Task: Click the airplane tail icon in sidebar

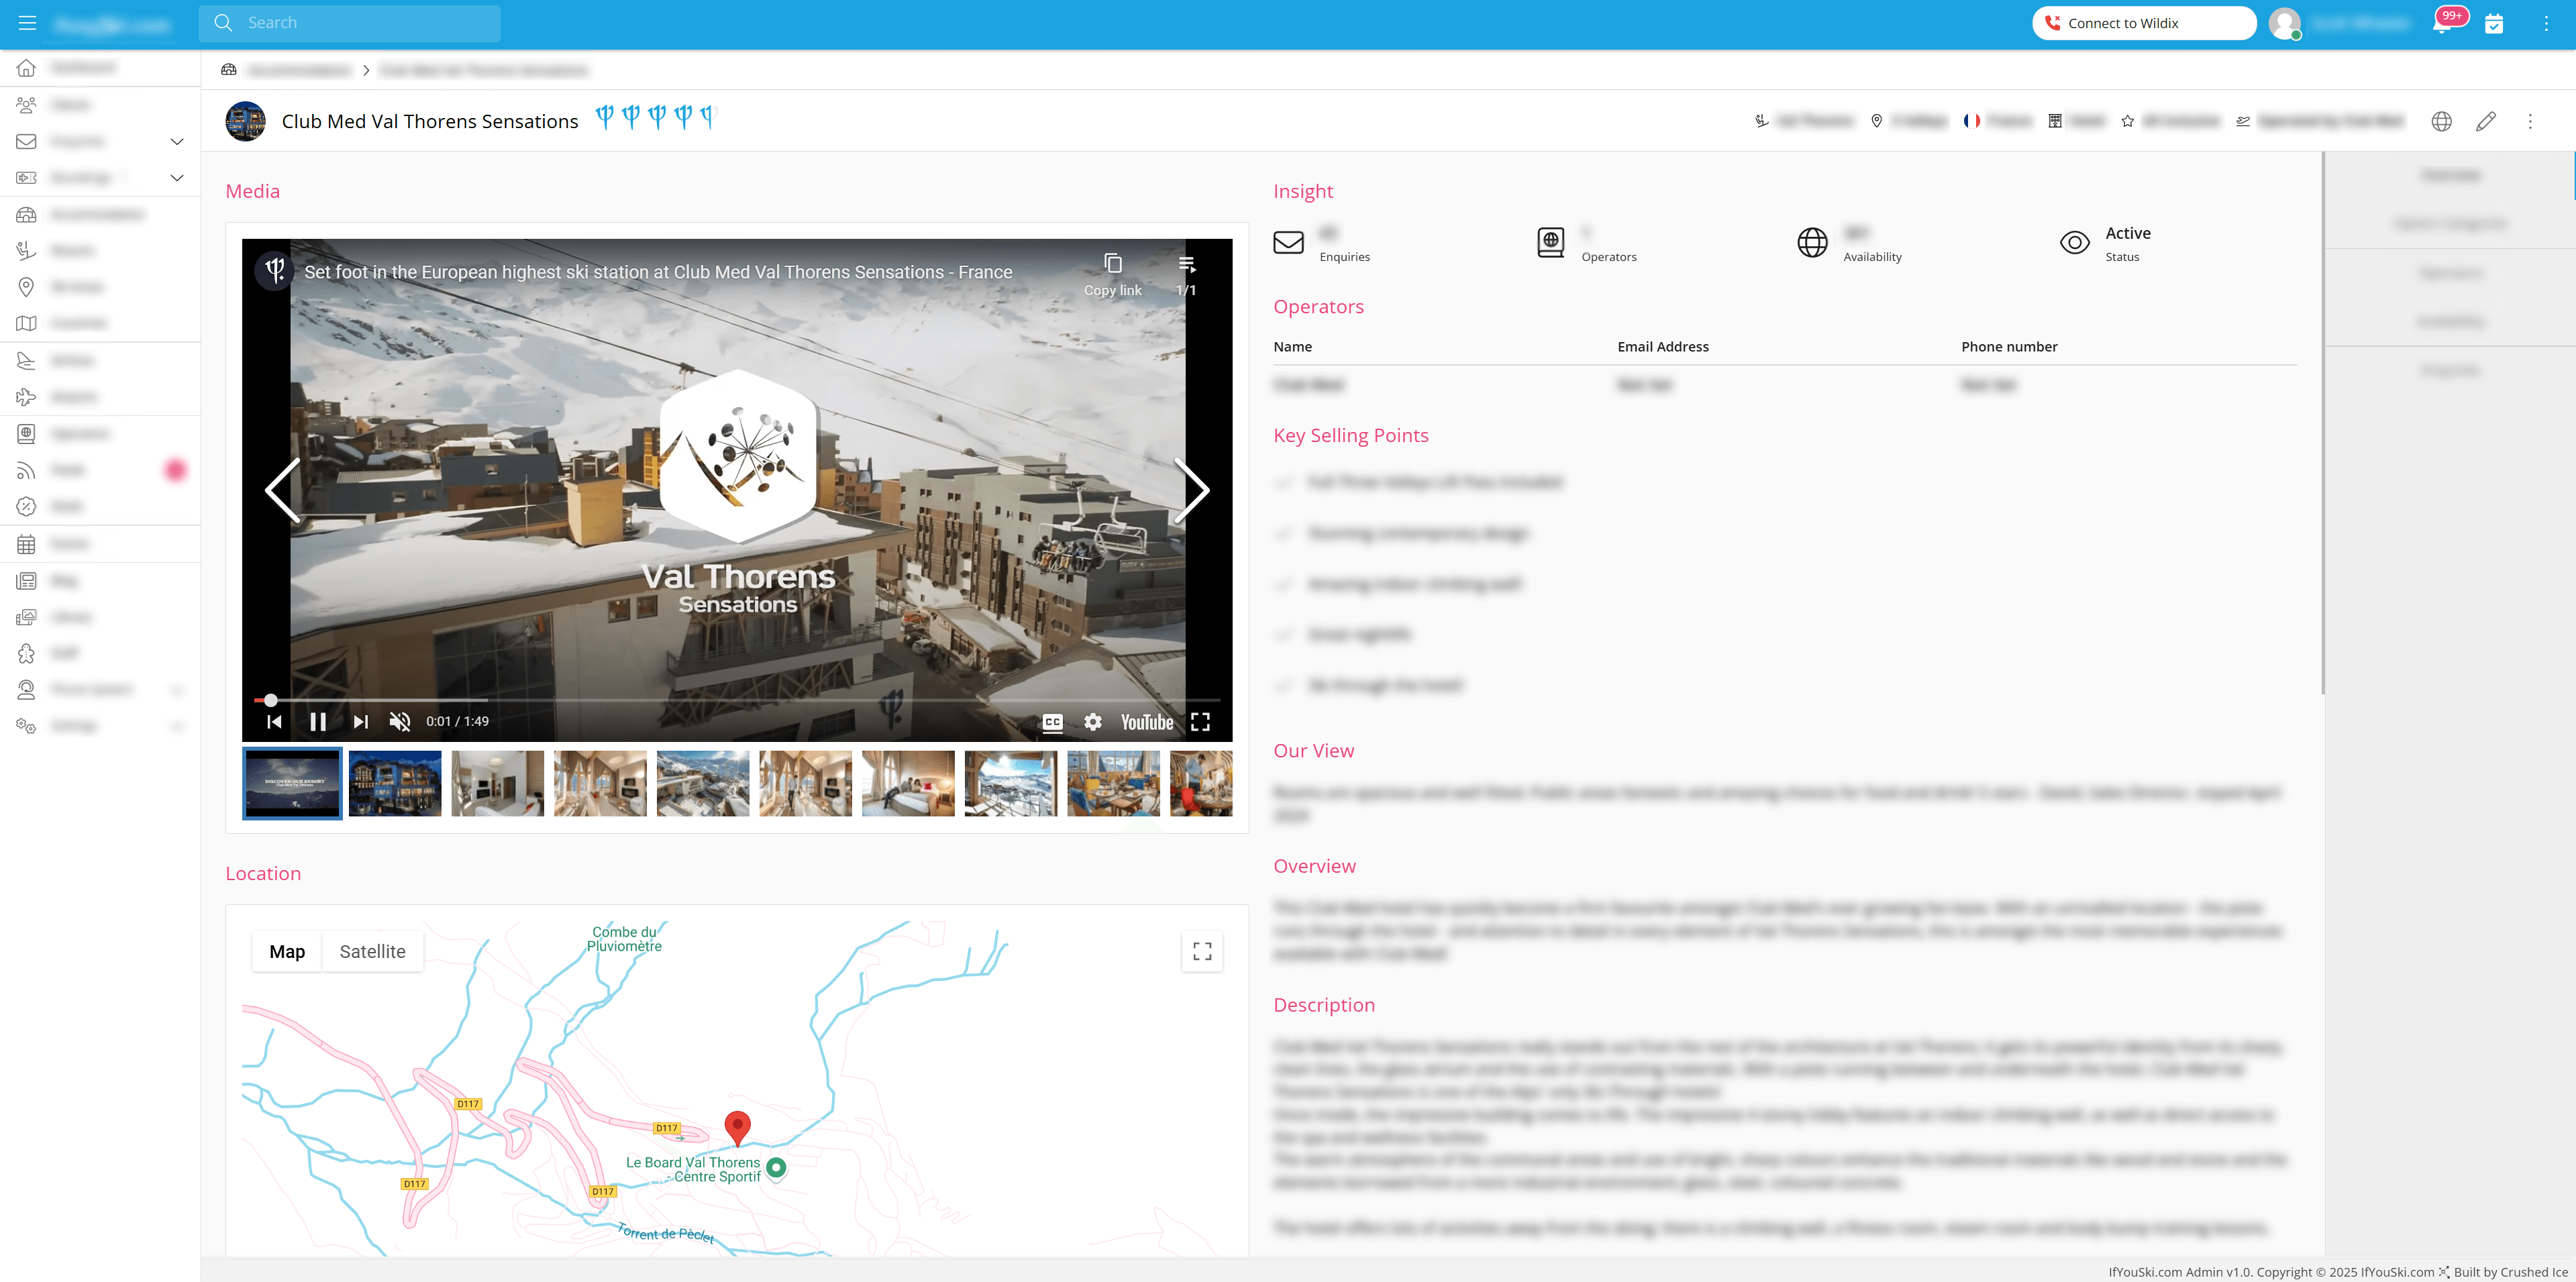Action: 27,360
